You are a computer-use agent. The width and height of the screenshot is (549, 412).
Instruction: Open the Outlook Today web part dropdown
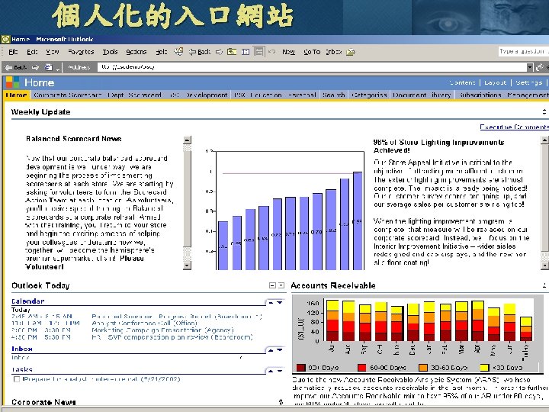tap(281, 285)
